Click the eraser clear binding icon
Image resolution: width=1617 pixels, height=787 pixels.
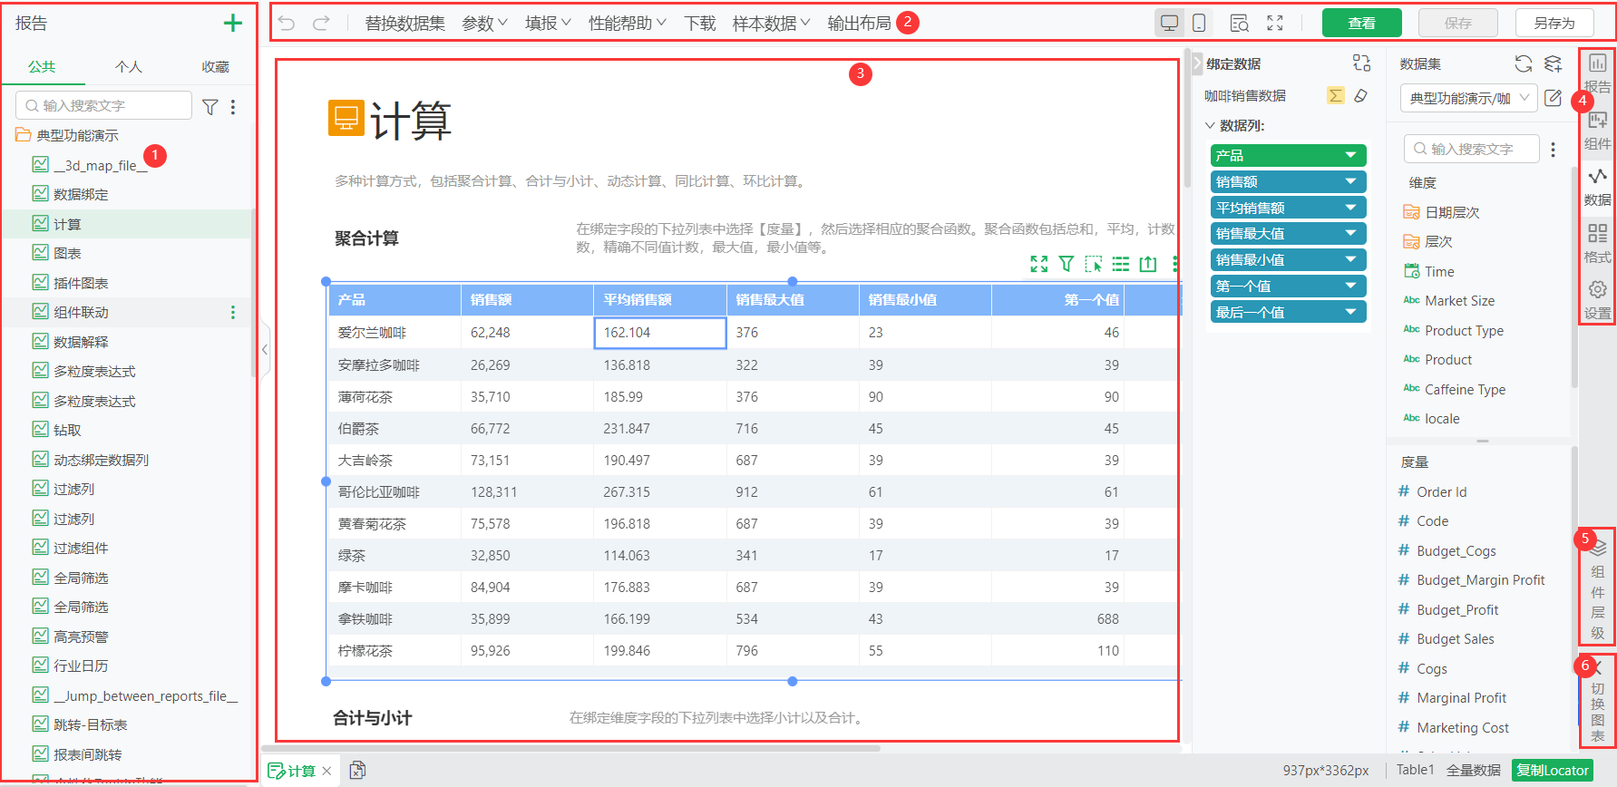coord(1361,95)
